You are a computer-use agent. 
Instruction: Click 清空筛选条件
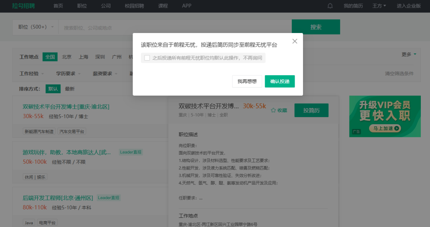[x=399, y=73]
